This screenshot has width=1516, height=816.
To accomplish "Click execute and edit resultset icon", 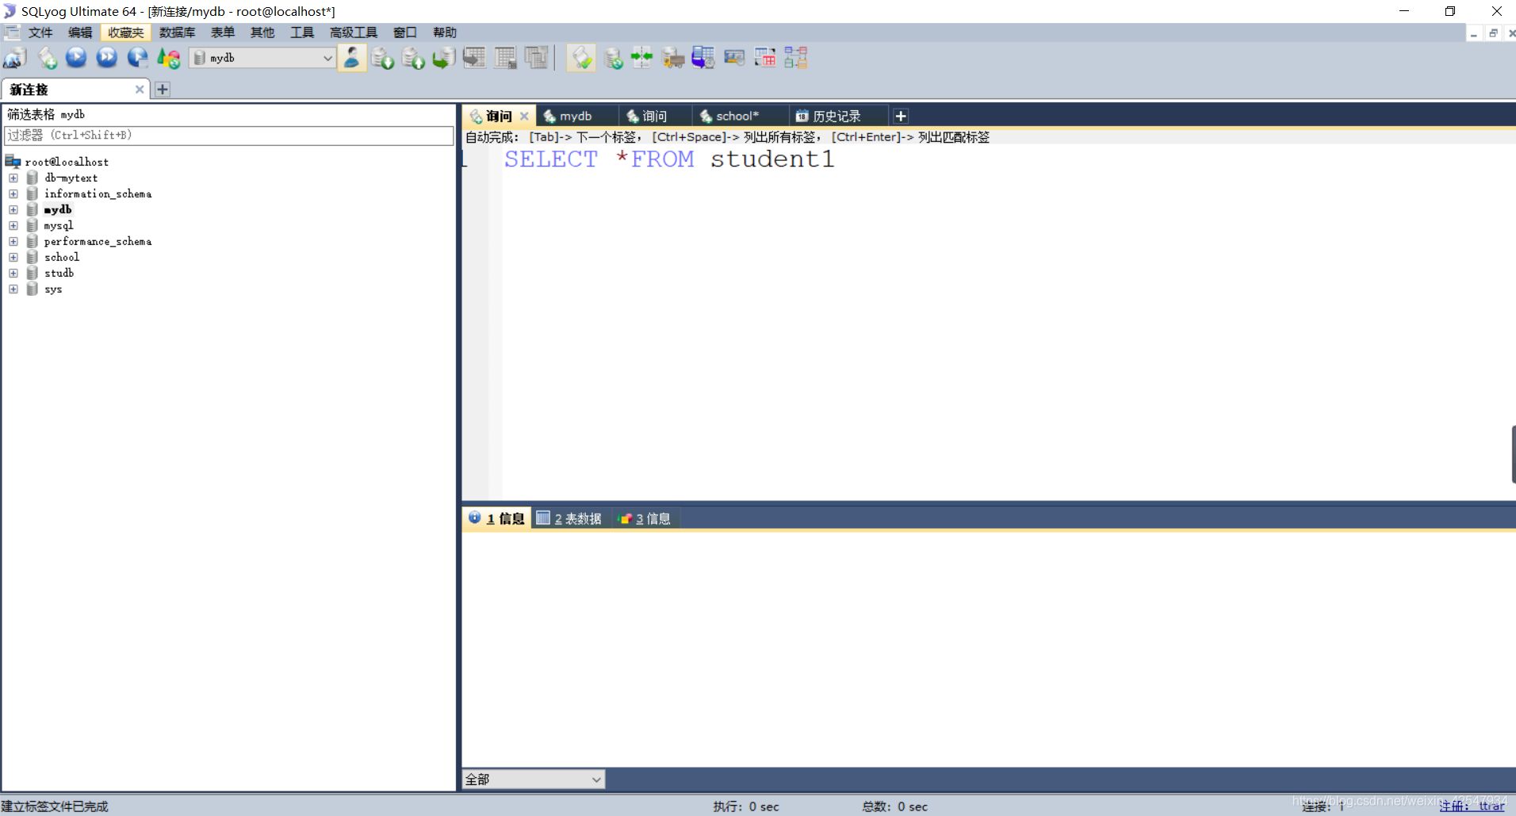I will click(137, 58).
